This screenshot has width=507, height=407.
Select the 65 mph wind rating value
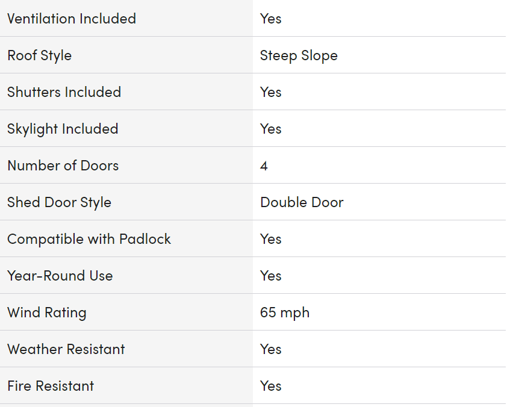click(x=285, y=312)
